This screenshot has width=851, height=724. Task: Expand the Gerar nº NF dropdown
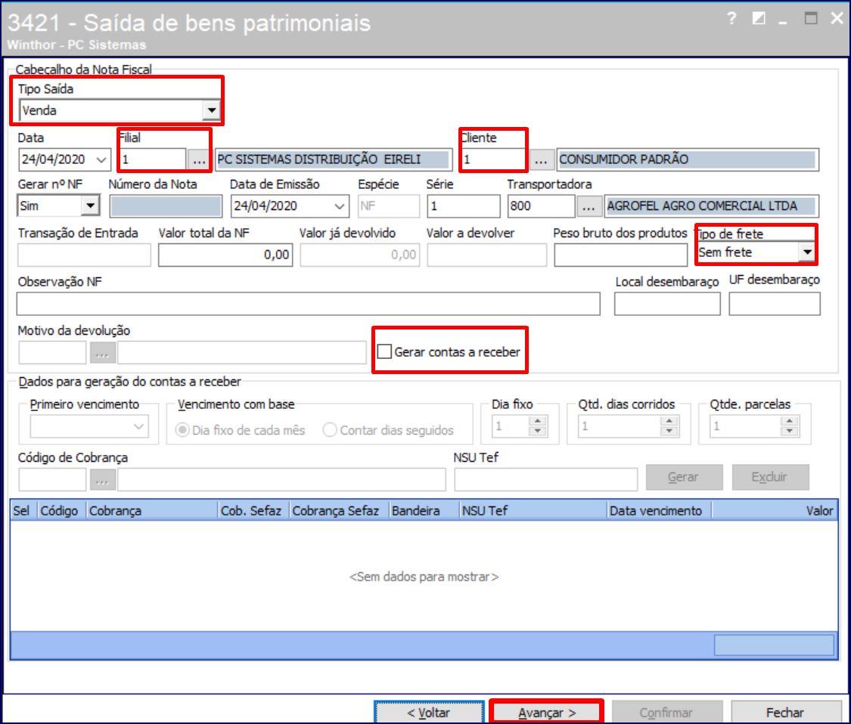click(90, 206)
